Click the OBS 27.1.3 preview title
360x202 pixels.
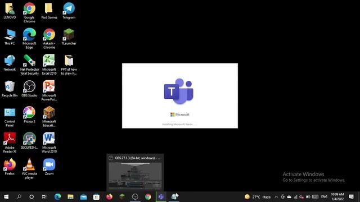coord(138,158)
